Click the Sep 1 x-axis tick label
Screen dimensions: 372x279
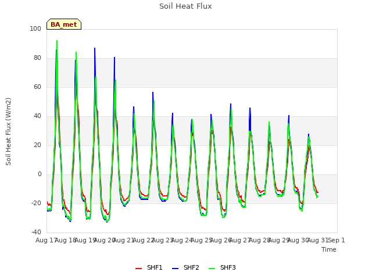pos(337,240)
